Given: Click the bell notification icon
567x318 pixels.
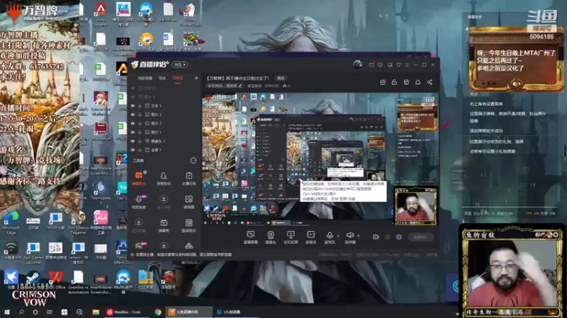Looking at the screenshot, I should (x=417, y=82).
